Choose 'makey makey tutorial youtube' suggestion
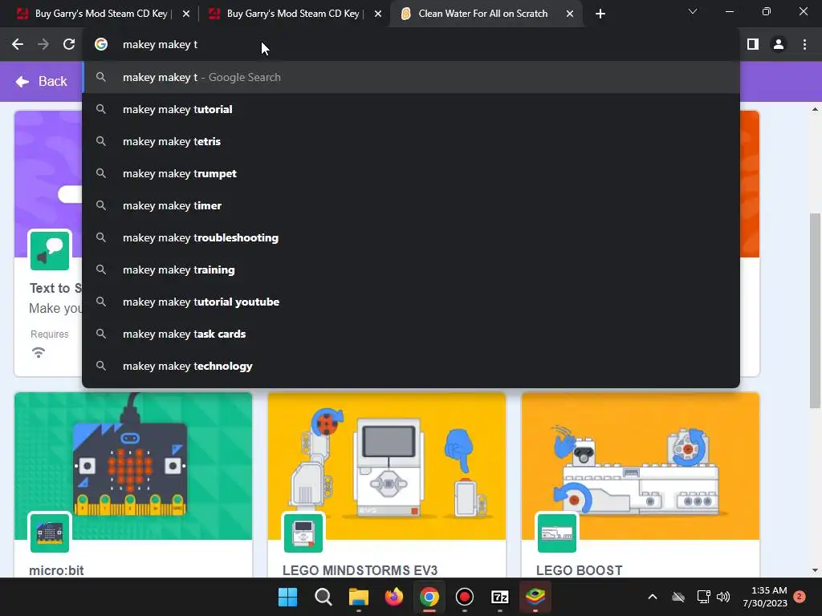This screenshot has height=616, width=822. click(411, 302)
